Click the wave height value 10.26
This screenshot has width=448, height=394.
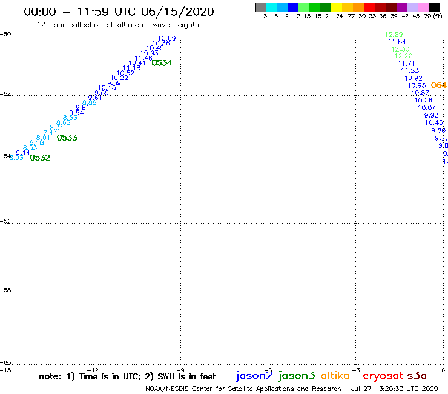[x=423, y=101]
